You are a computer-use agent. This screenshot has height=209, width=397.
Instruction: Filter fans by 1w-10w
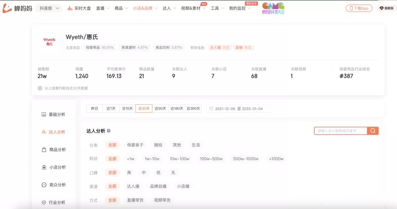point(152,159)
